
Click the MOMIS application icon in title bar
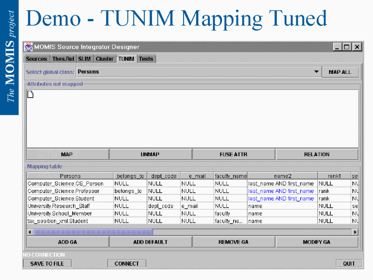[x=29, y=47]
